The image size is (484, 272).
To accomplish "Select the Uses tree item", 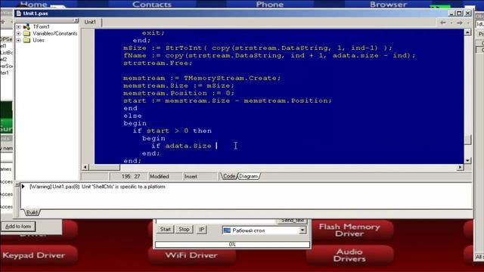I will click(x=39, y=40).
